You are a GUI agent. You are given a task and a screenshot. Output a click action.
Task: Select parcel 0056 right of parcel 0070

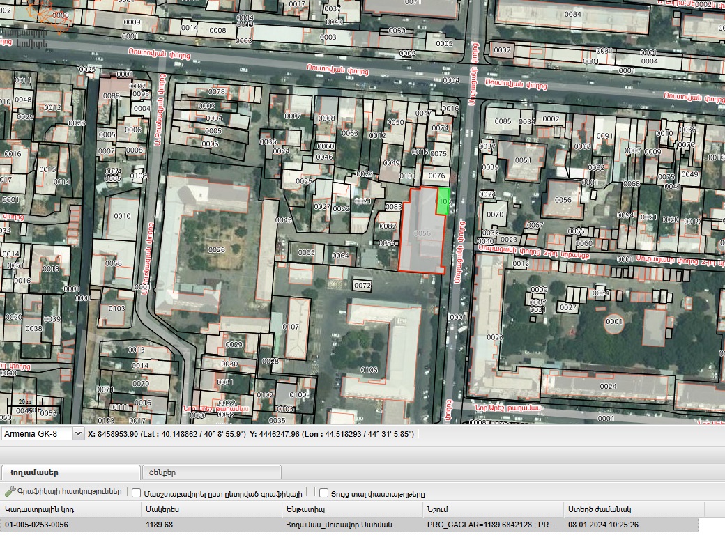pos(563,200)
